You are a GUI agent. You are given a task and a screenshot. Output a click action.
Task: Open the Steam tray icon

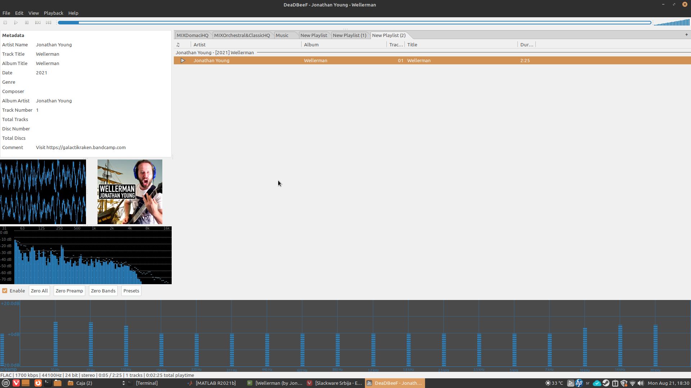pyautogui.click(x=606, y=383)
